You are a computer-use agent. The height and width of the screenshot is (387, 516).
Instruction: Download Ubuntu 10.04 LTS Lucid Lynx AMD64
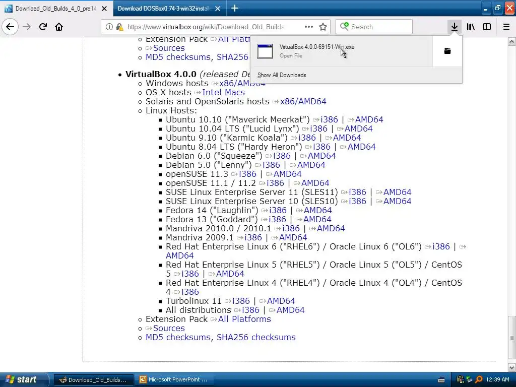click(359, 128)
